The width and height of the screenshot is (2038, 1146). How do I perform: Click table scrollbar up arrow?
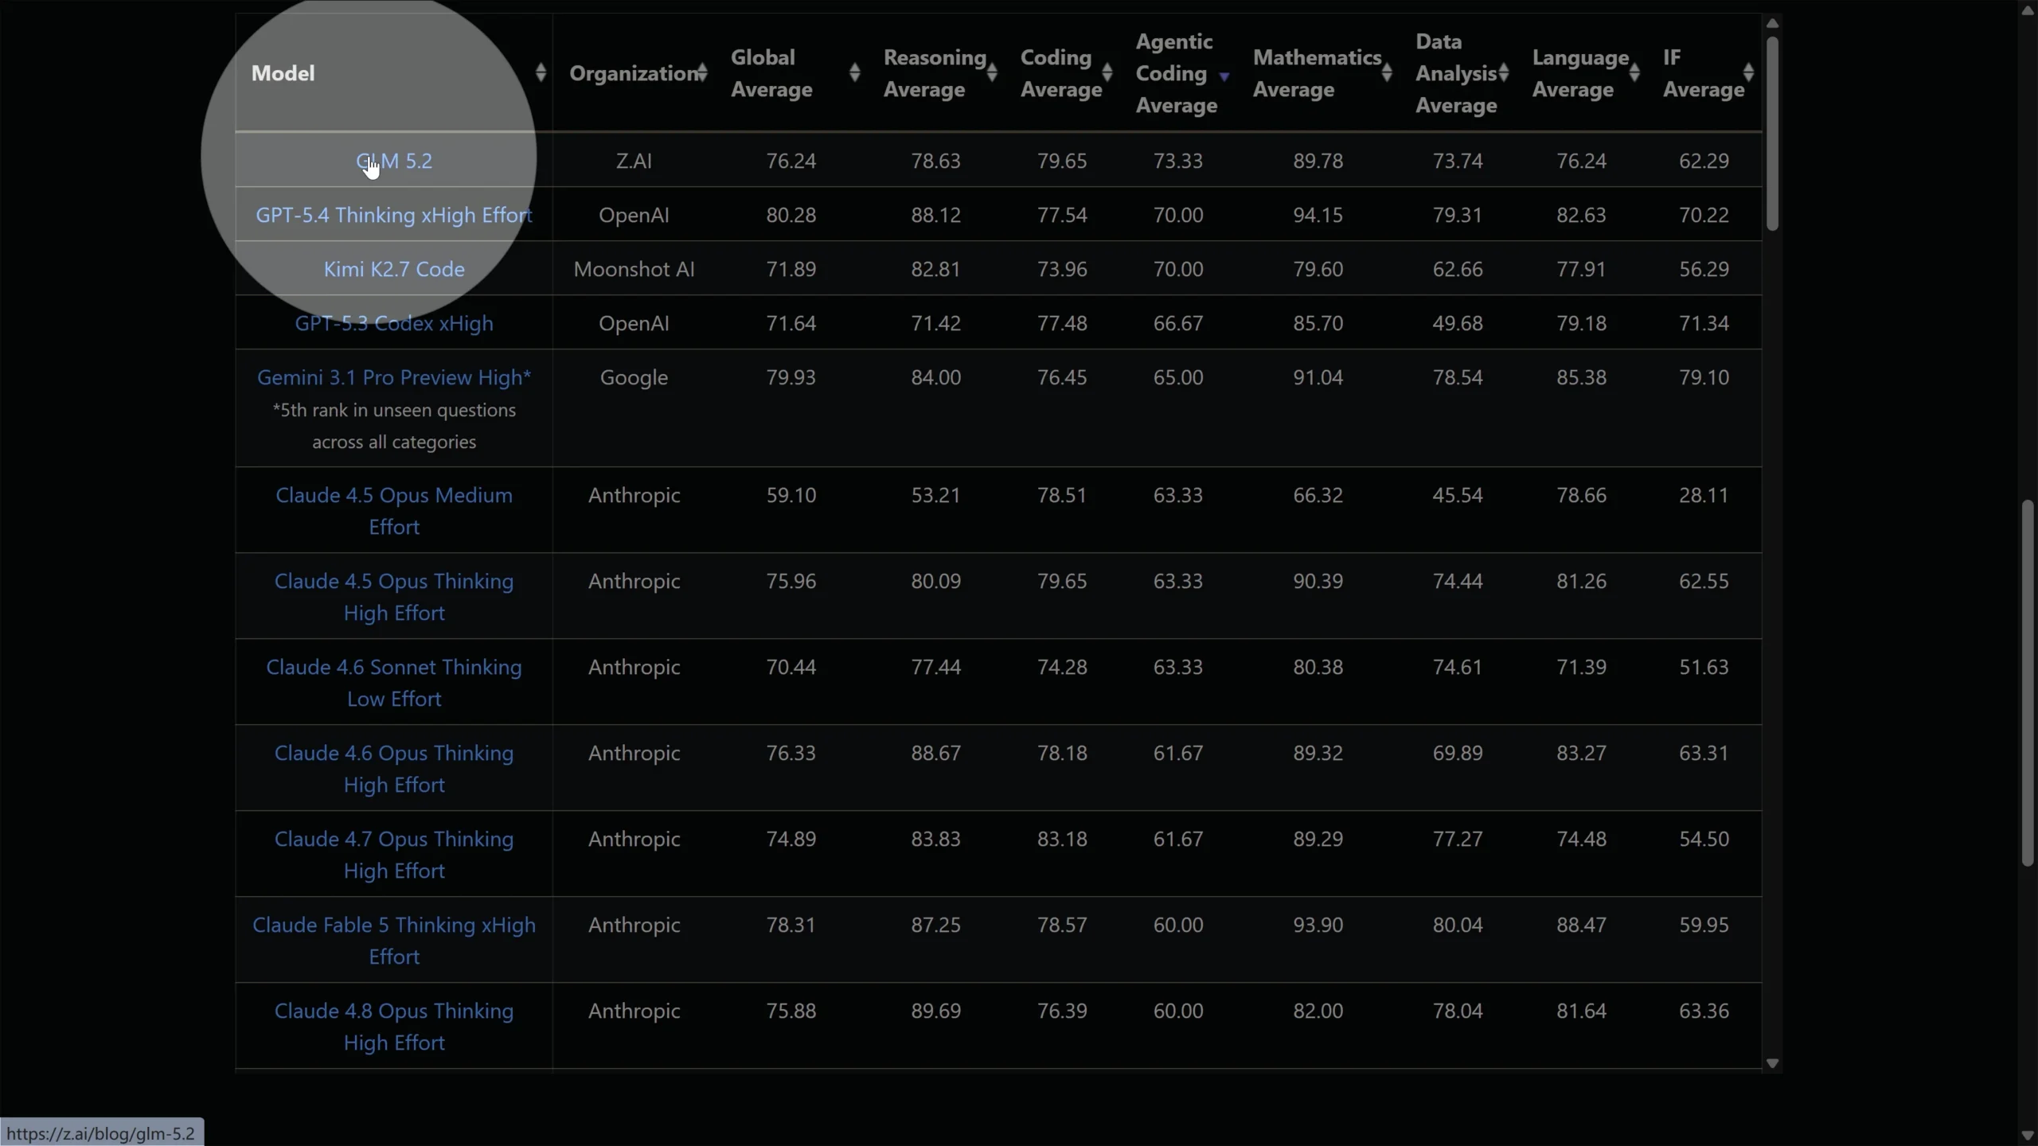point(1772,23)
